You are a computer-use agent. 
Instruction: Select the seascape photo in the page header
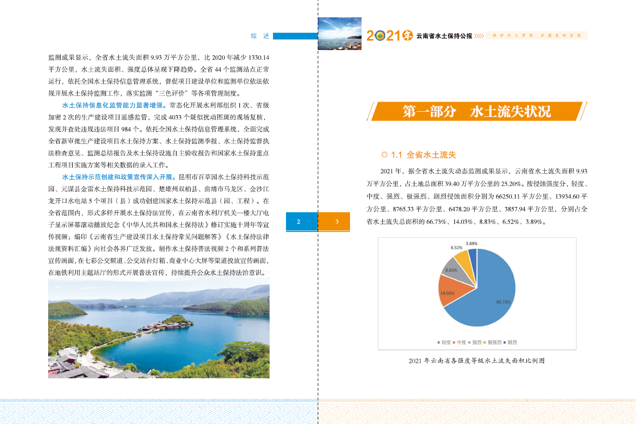point(339,33)
